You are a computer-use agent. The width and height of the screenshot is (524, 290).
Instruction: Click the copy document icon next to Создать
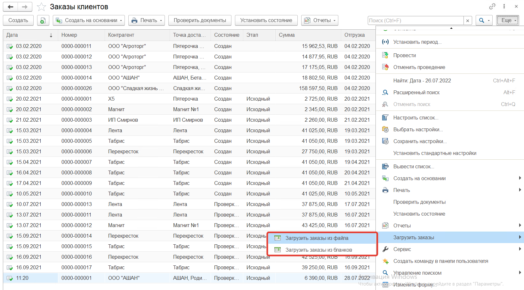pos(43,20)
